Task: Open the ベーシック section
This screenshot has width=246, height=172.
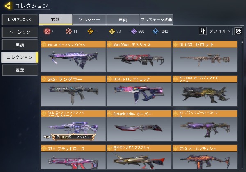Action: point(20,32)
